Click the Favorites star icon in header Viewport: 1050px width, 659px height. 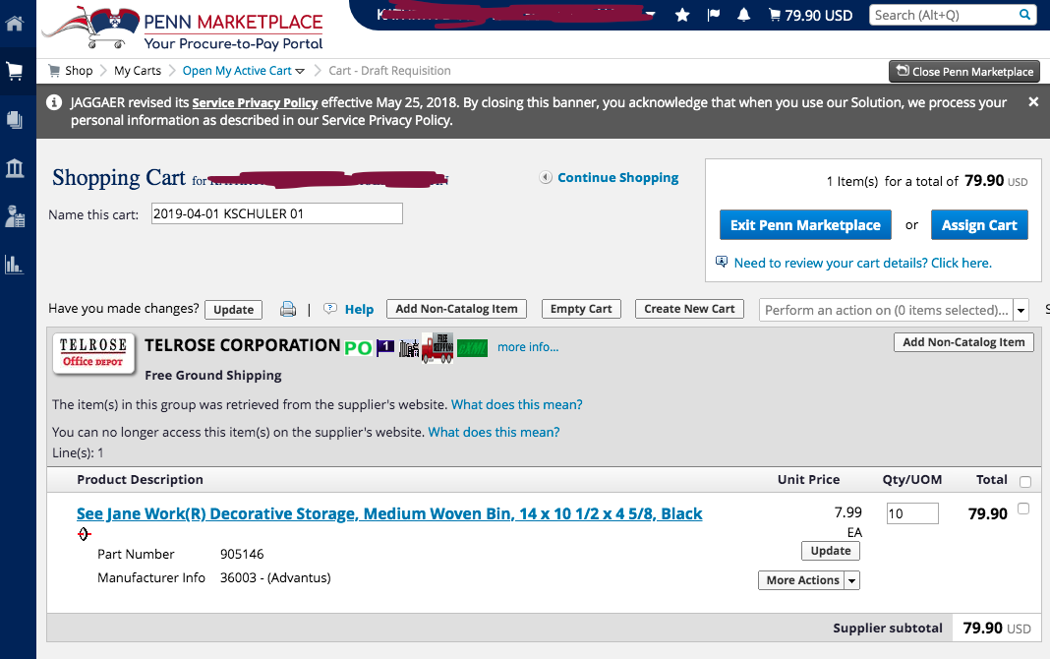(x=682, y=15)
